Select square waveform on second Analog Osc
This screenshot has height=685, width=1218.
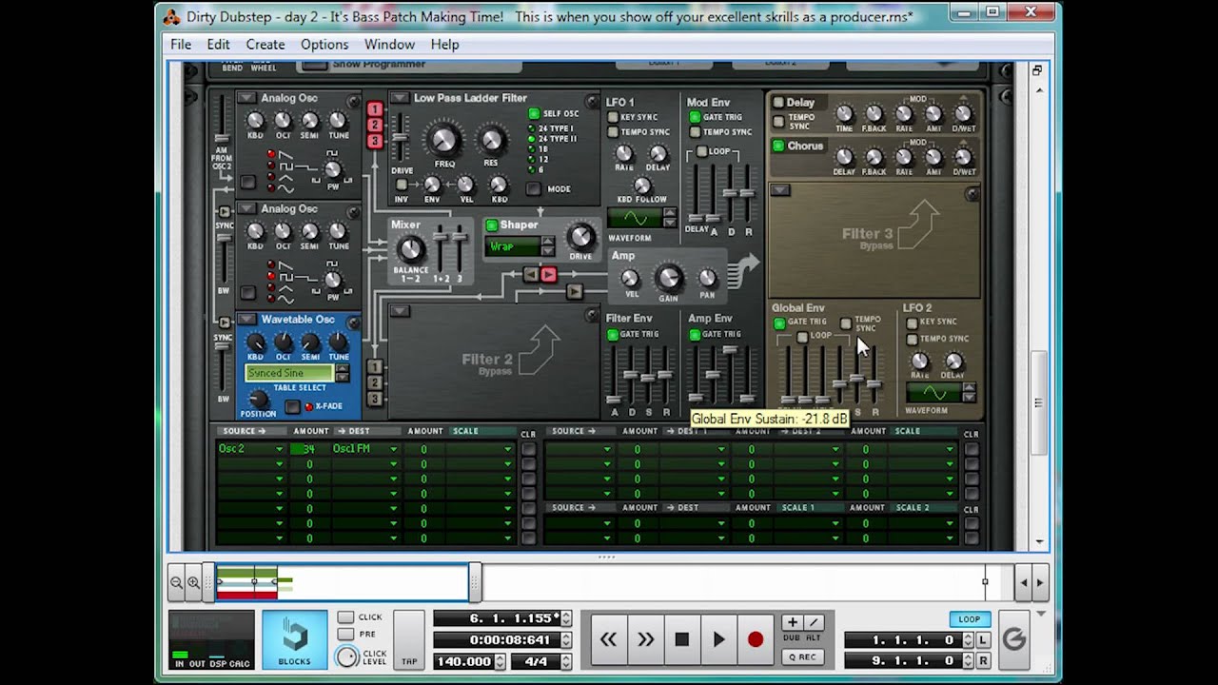point(271,276)
